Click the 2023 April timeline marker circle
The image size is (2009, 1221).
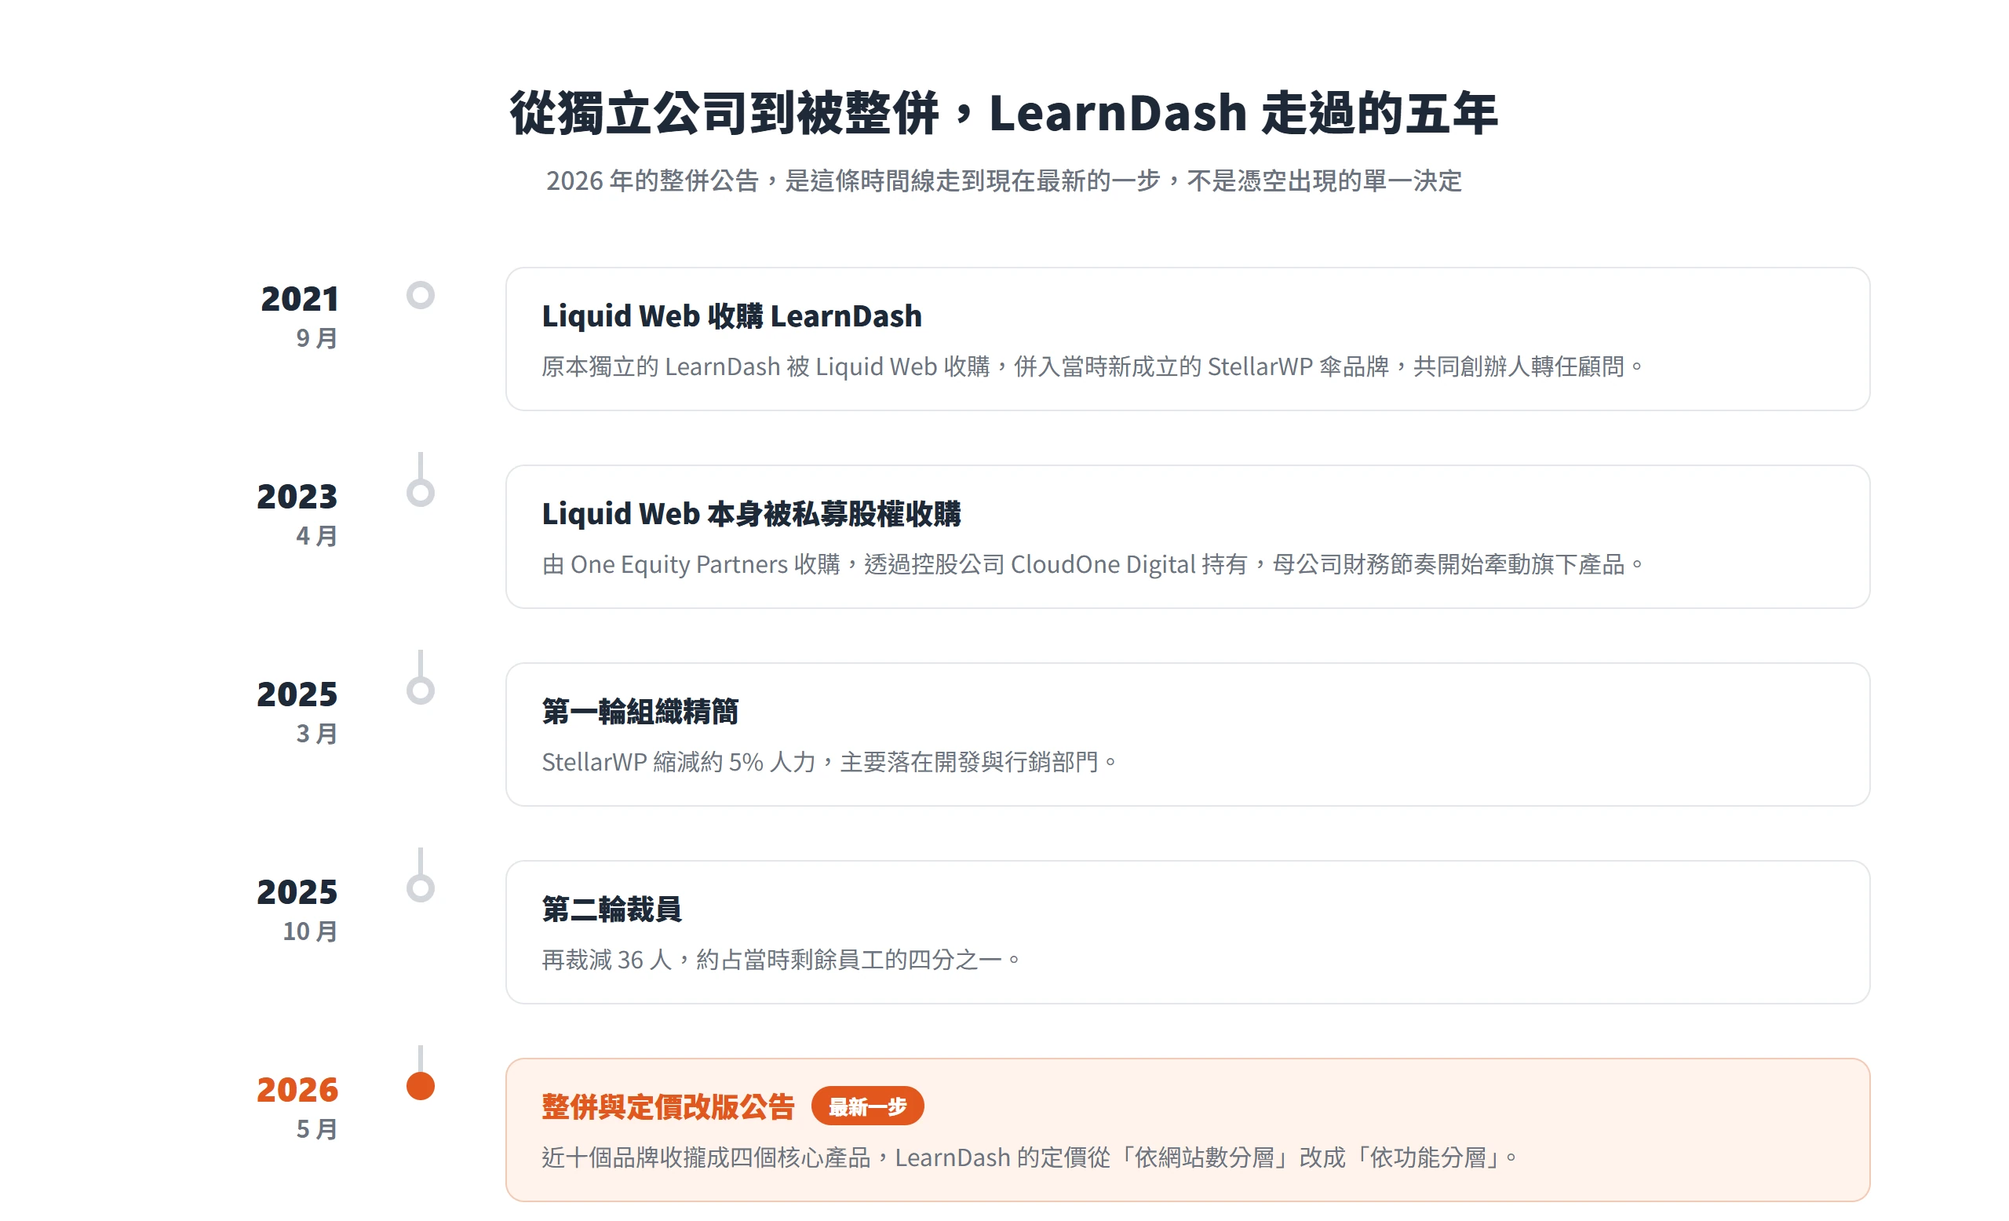(421, 493)
